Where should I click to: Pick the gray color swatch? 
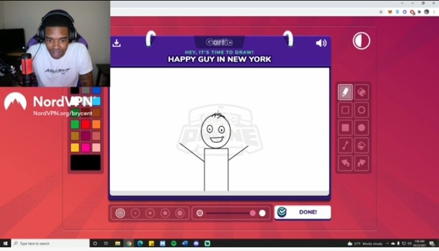[86, 90]
